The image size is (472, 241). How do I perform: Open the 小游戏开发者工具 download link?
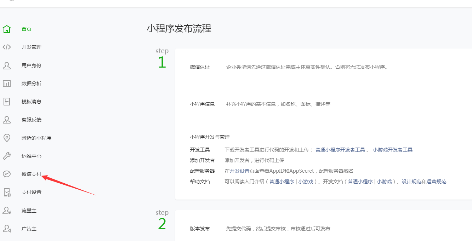[x=392, y=150]
